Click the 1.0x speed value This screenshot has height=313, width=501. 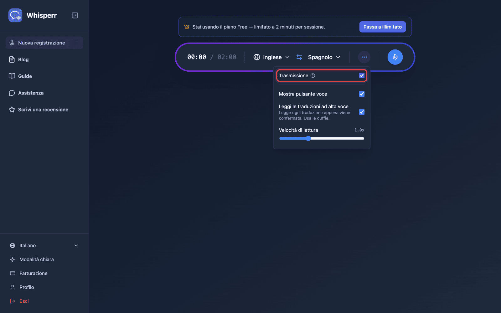[x=359, y=130]
